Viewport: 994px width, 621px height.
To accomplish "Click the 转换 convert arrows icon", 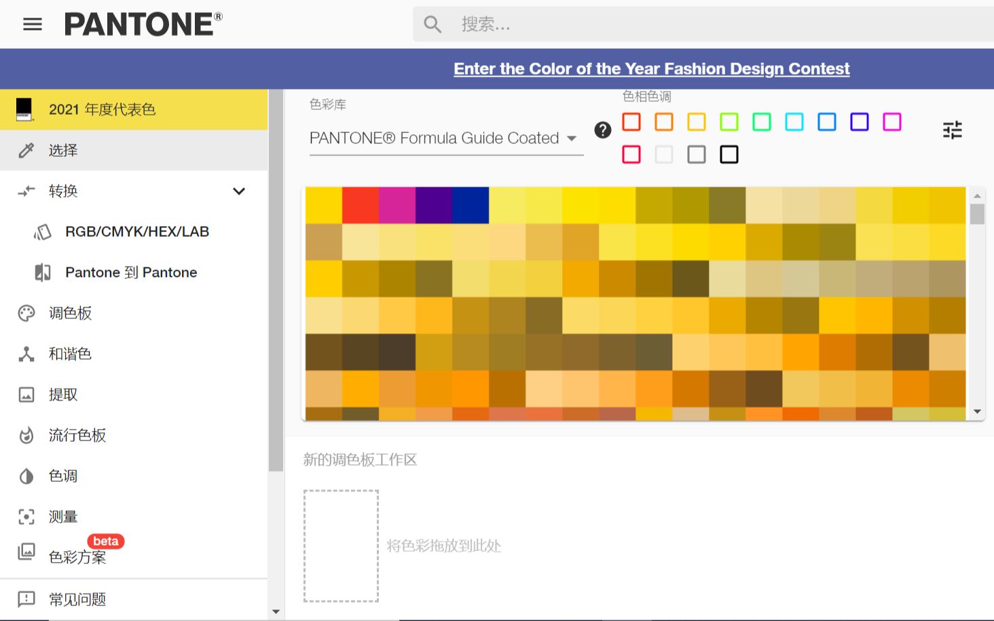I will pos(26,191).
